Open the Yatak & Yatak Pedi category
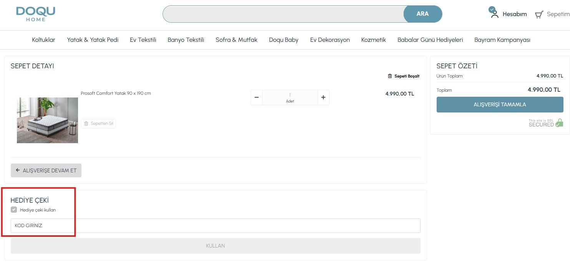Viewport: 570px width, 266px height. click(93, 40)
